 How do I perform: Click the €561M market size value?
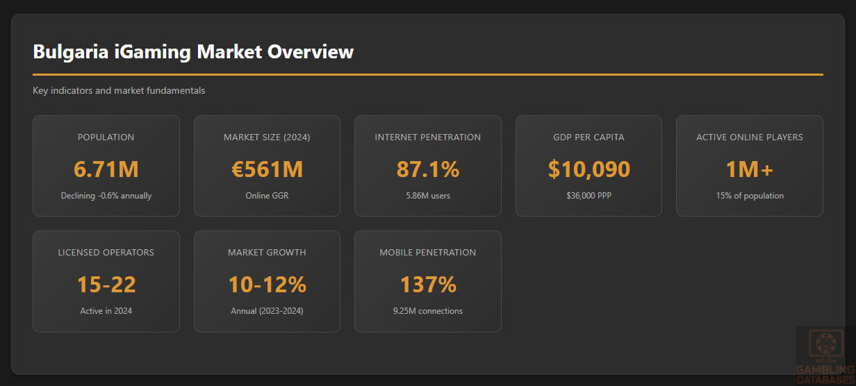tap(267, 169)
